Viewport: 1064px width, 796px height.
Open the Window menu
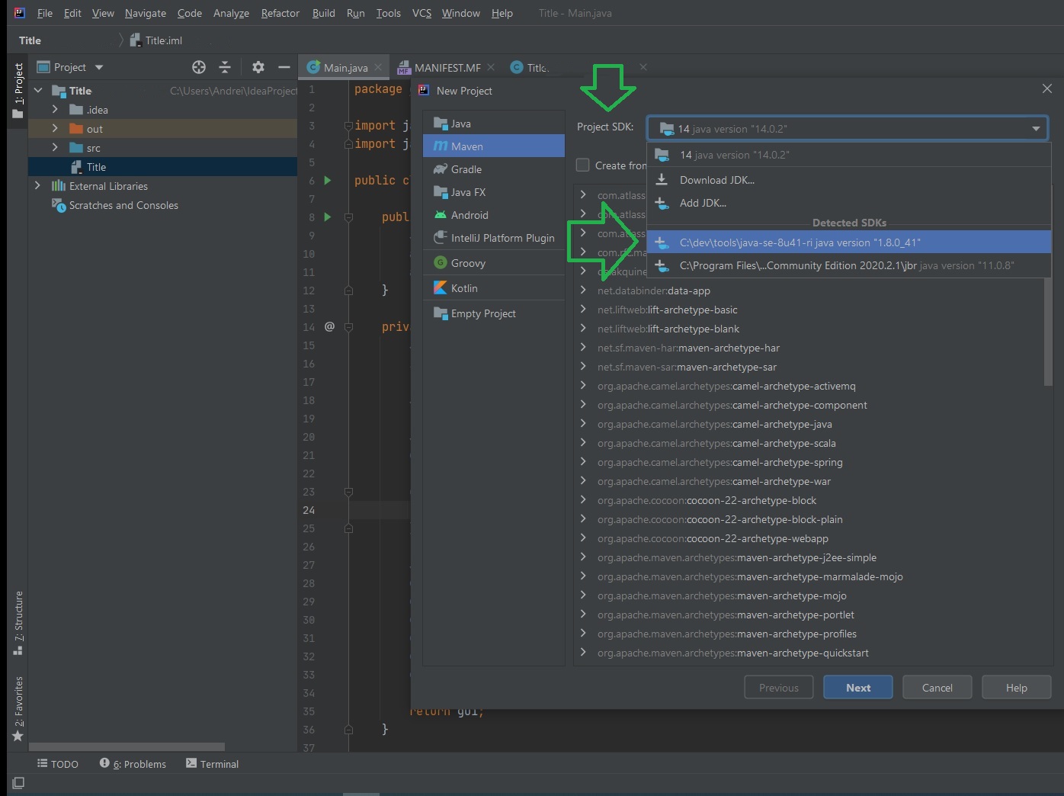[x=460, y=13]
